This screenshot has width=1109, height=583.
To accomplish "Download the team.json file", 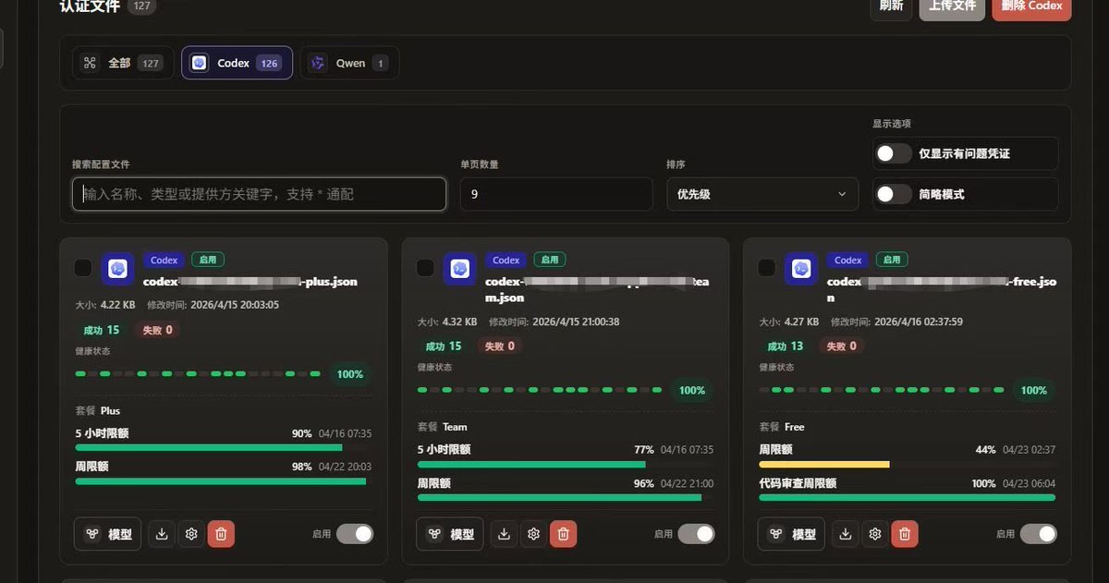I will (x=504, y=534).
